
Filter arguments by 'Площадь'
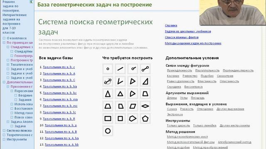coord(198,98)
